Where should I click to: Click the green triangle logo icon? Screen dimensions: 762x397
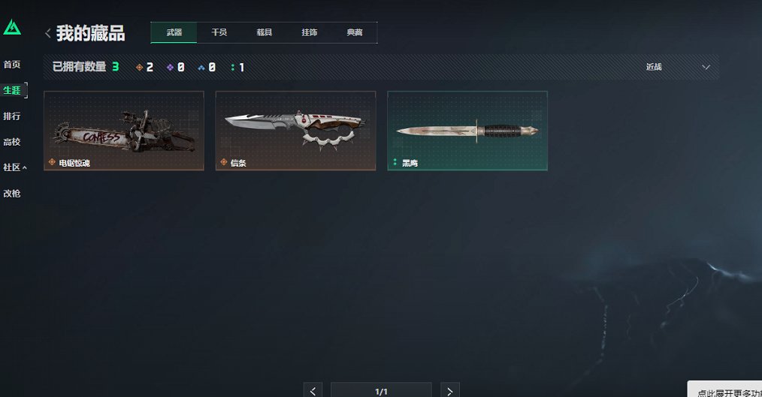click(12, 28)
